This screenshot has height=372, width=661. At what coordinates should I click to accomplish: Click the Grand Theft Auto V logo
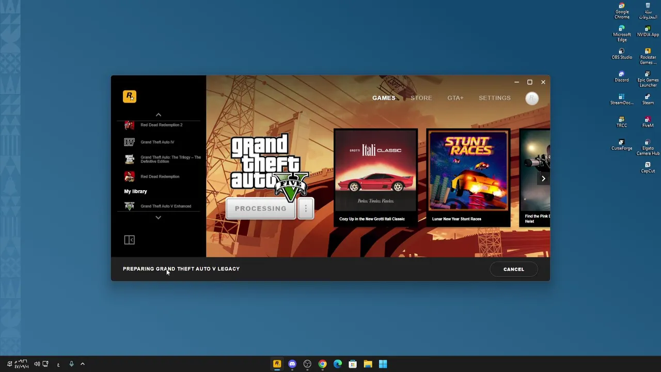[270, 167]
